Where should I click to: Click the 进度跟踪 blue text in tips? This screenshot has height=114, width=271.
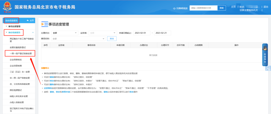(48, 88)
